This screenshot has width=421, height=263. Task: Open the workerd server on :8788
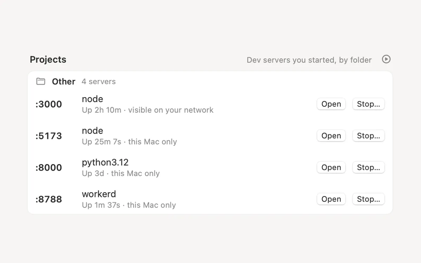[331, 199]
